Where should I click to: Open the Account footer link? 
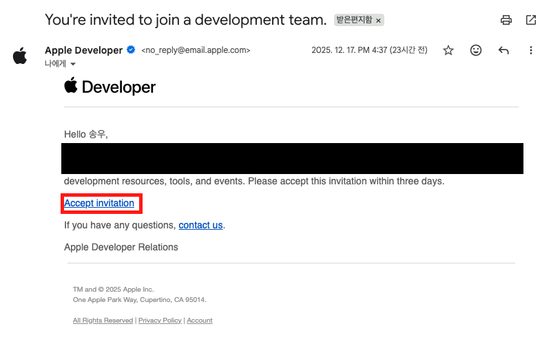coord(200,320)
